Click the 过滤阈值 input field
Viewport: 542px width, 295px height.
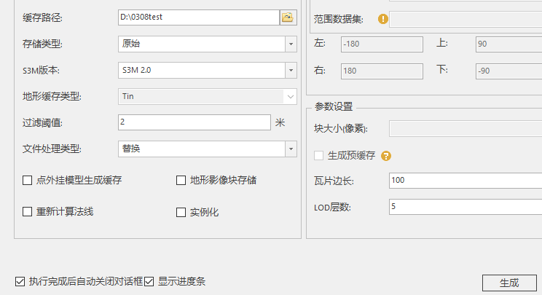(195, 122)
